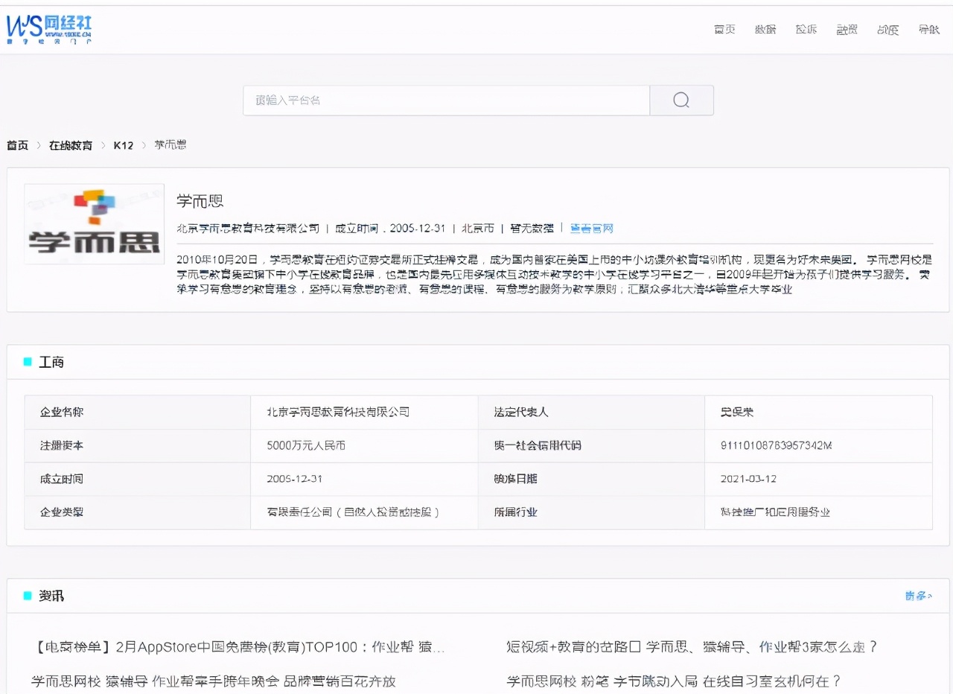Open 数据 in the top navigation
The width and height of the screenshot is (953, 694).
point(765,30)
